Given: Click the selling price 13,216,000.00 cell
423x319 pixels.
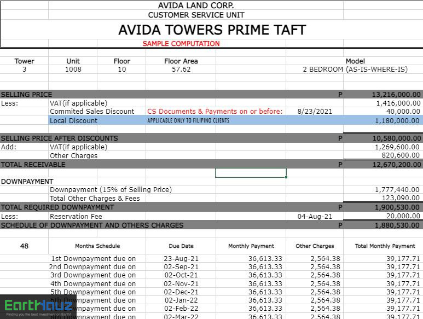Looking at the screenshot, I should [x=396, y=94].
